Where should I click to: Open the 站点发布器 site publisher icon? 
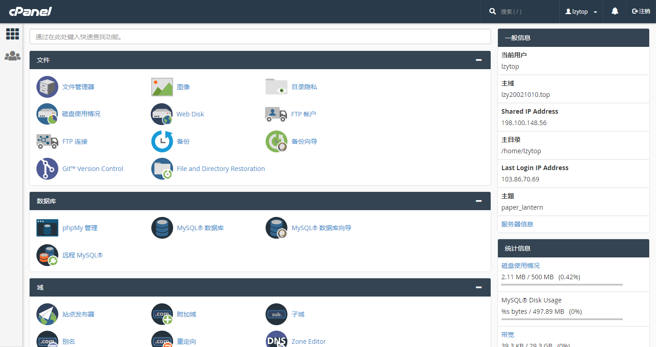coord(47,314)
